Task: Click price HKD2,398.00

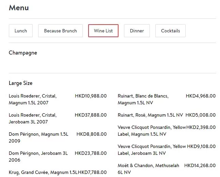Action: [201, 128]
